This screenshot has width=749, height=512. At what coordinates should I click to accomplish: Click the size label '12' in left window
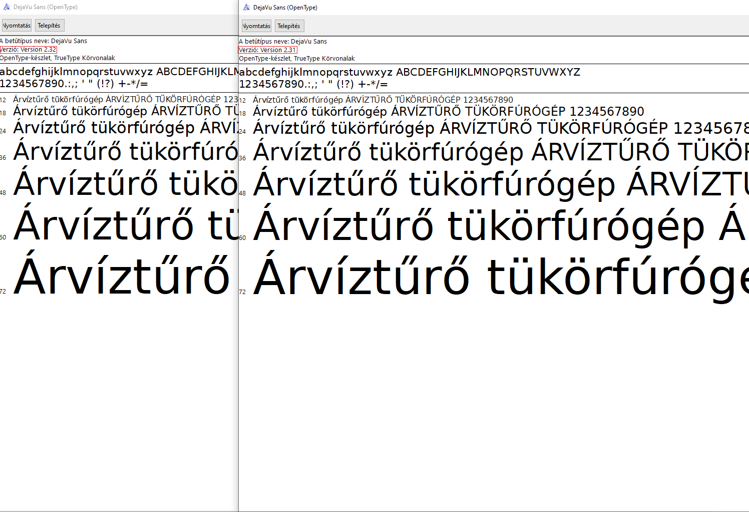3,100
